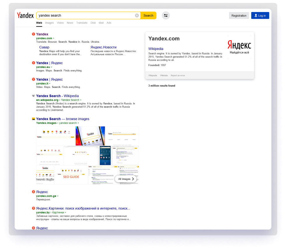Click the yandex.com green URL
286x250 pixels.
[44, 38]
